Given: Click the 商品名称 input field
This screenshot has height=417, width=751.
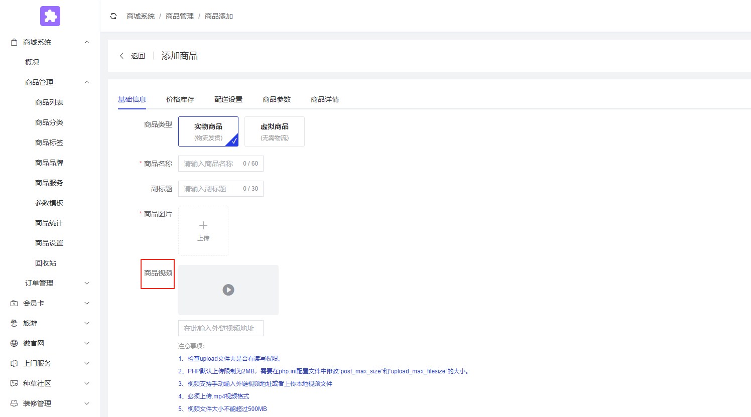Looking at the screenshot, I should click(x=220, y=163).
